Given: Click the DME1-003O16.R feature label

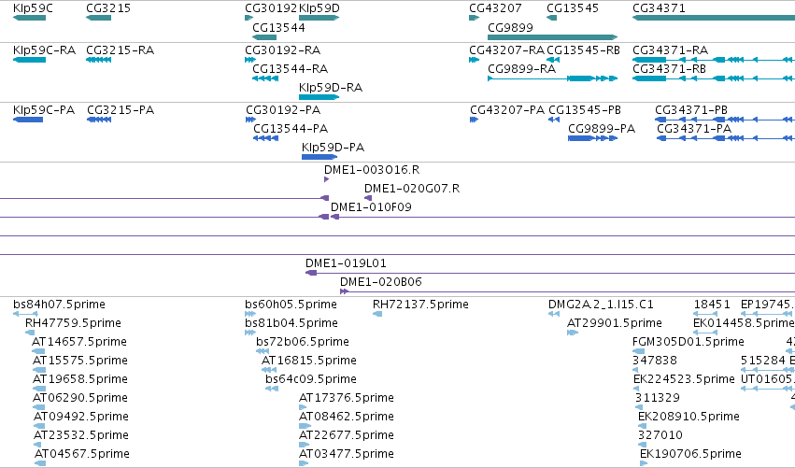Looking at the screenshot, I should pos(372,170).
